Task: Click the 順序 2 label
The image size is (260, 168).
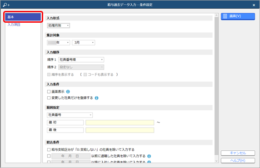Action: [x=51, y=67]
